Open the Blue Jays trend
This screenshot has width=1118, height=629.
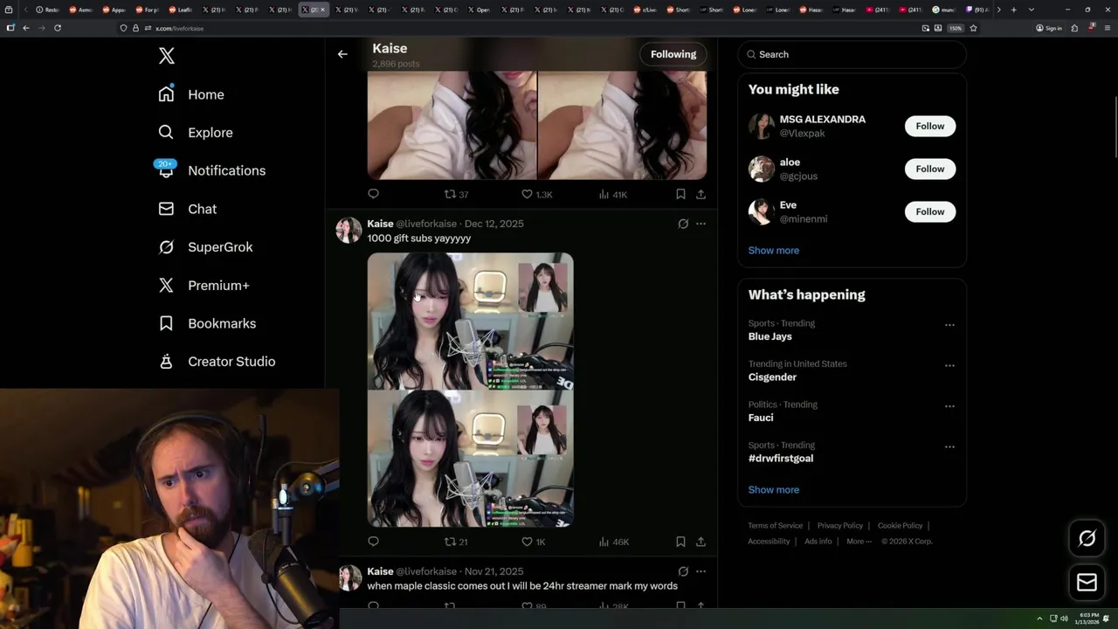click(x=770, y=336)
